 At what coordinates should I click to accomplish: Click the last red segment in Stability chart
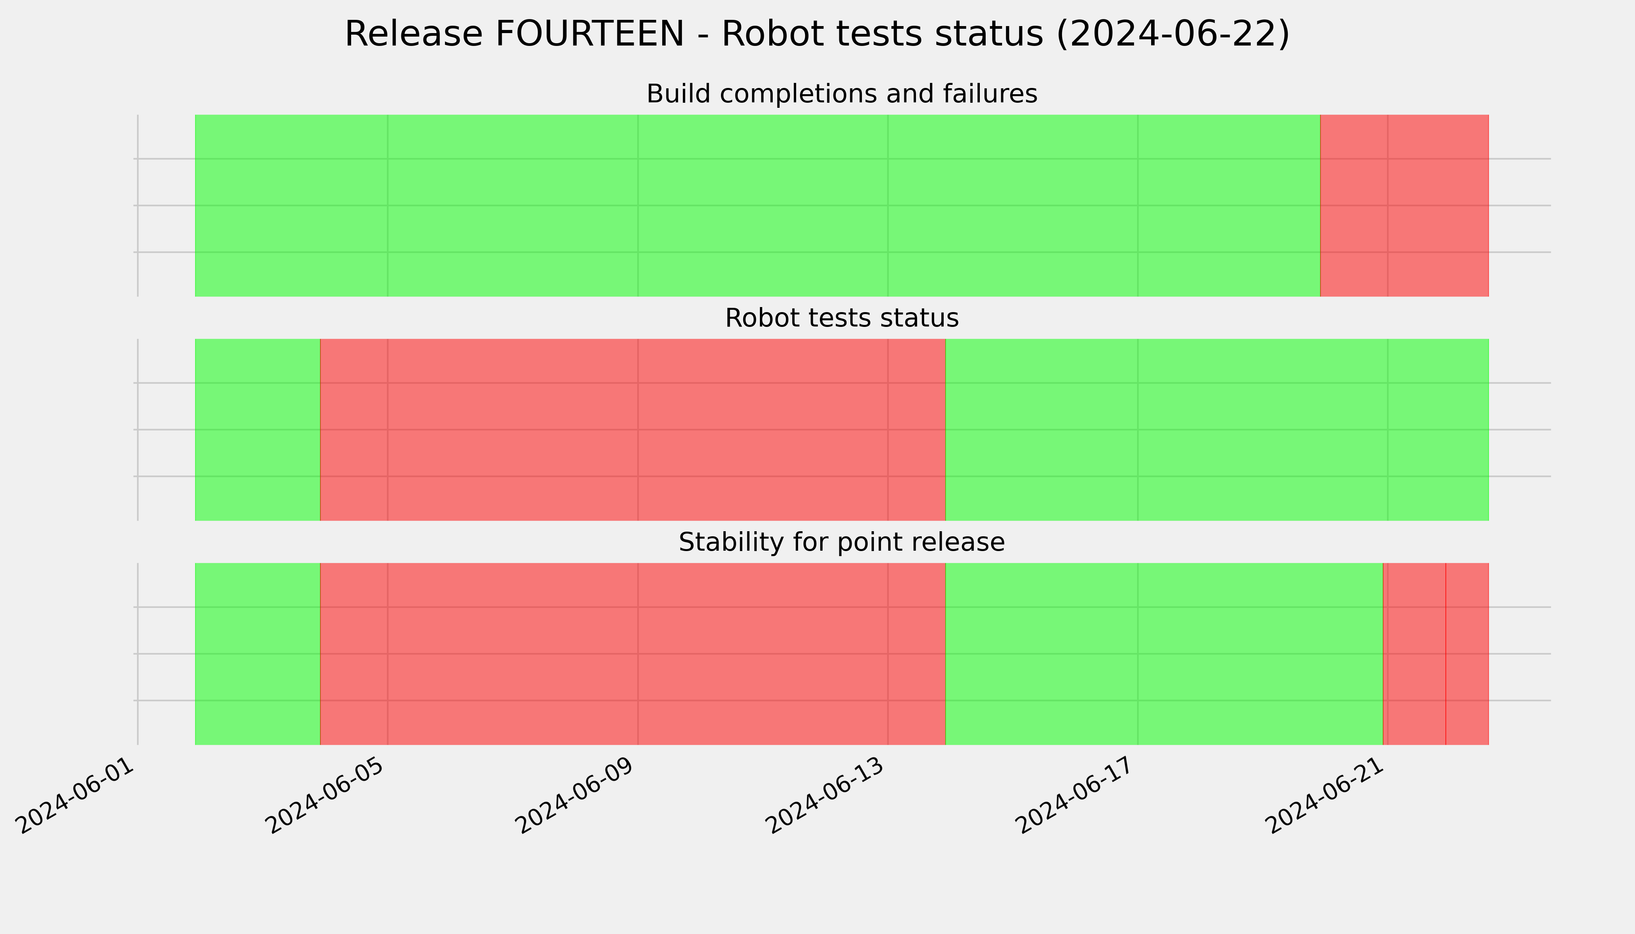click(x=1467, y=654)
